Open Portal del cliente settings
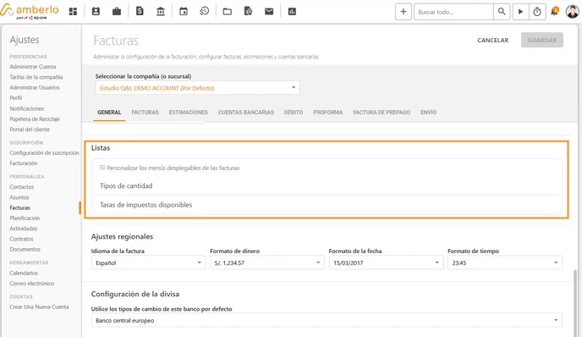Viewport: 582px width, 337px height. point(30,130)
